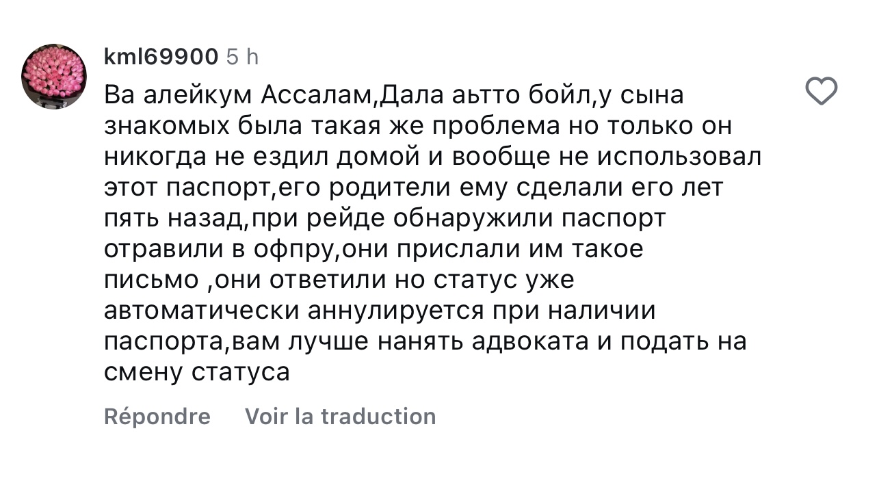Screen dimensions: 879x483
Task: Reply using the Répondre button
Action: 157,417
